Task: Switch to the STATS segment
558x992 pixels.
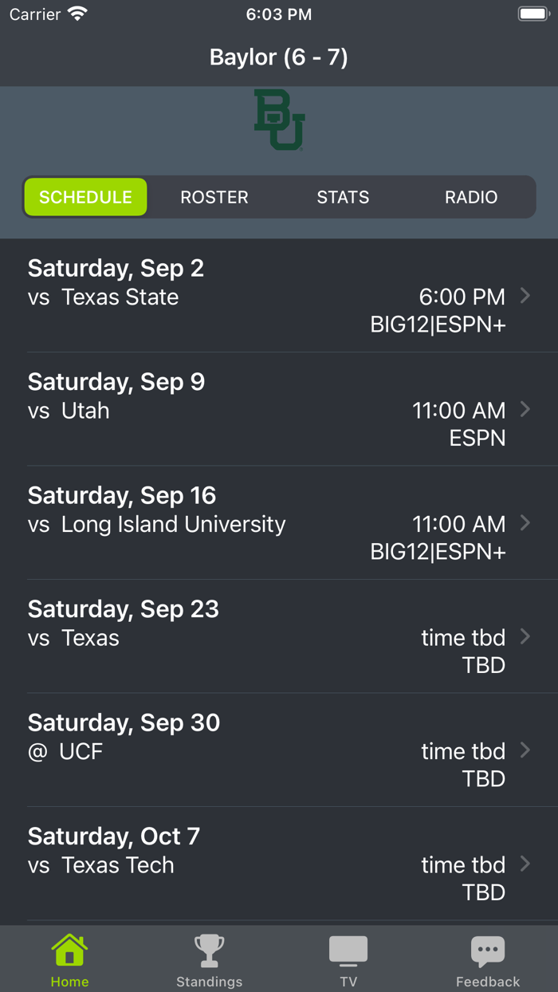Action: coord(343,197)
